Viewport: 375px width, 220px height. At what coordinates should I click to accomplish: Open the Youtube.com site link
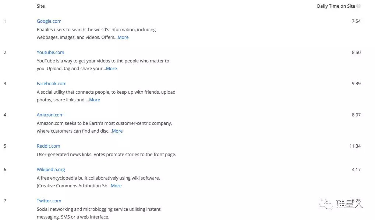pos(50,53)
